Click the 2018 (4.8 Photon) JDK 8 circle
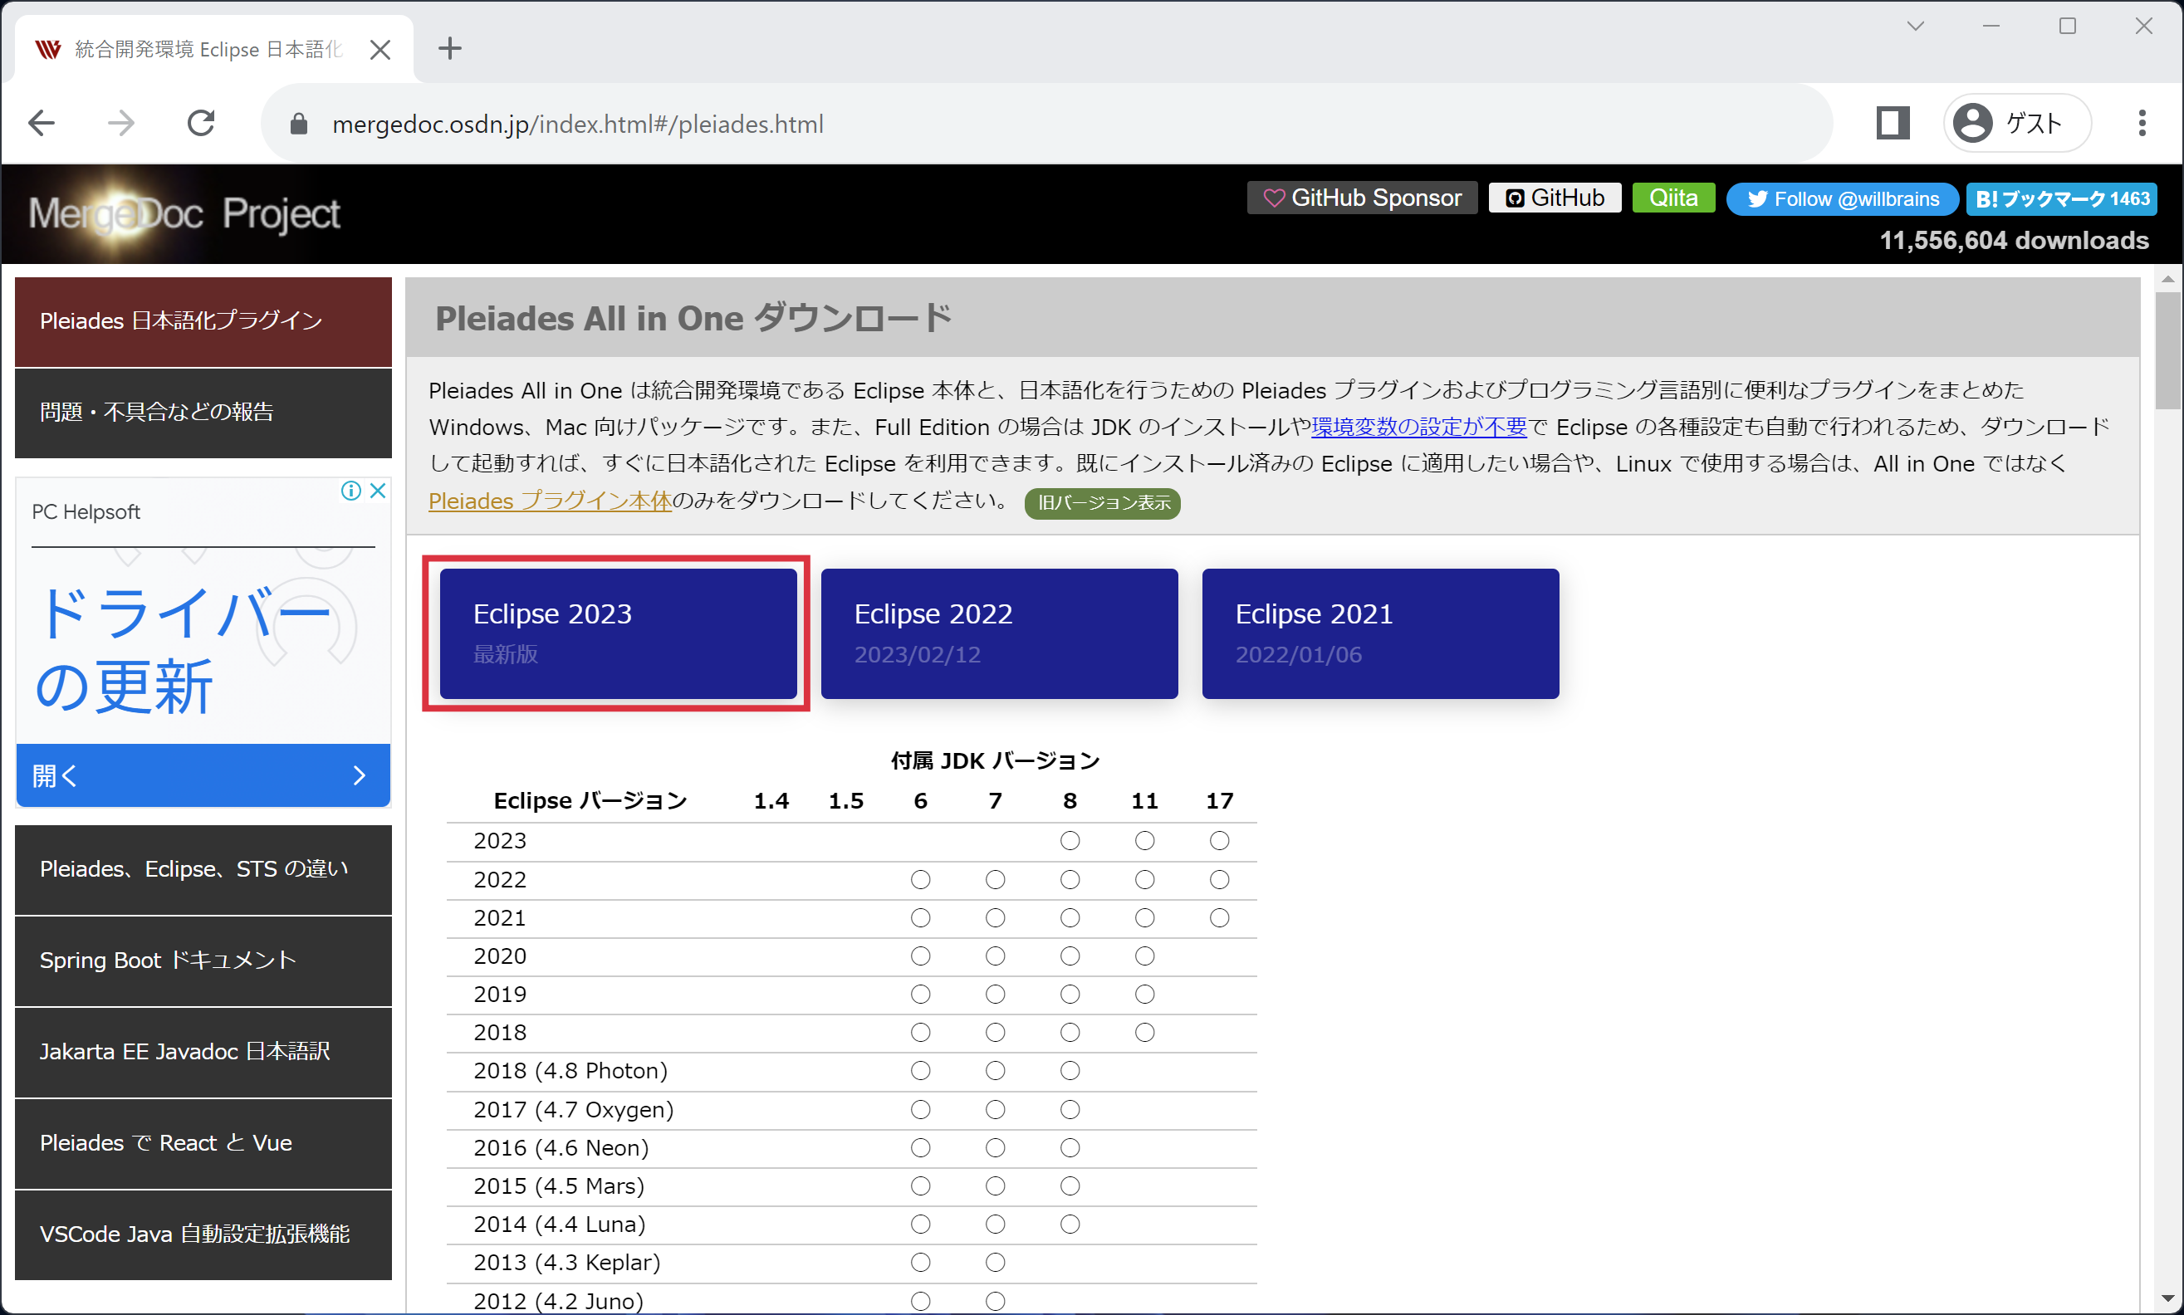This screenshot has width=2184, height=1315. click(x=1070, y=1070)
